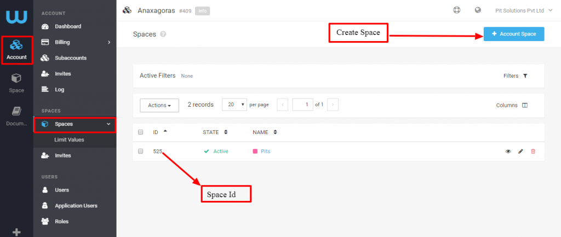Open Invites under the Spaces heading
Screen dimensions: 561x237
[63, 155]
